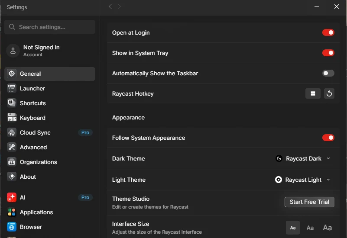Screen dimensions: 347x238
Task: Enable Automatically Show the Taskbar
Action: pos(328,73)
